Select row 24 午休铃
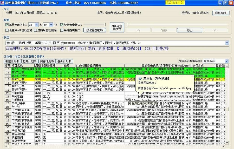 (115, 107)
